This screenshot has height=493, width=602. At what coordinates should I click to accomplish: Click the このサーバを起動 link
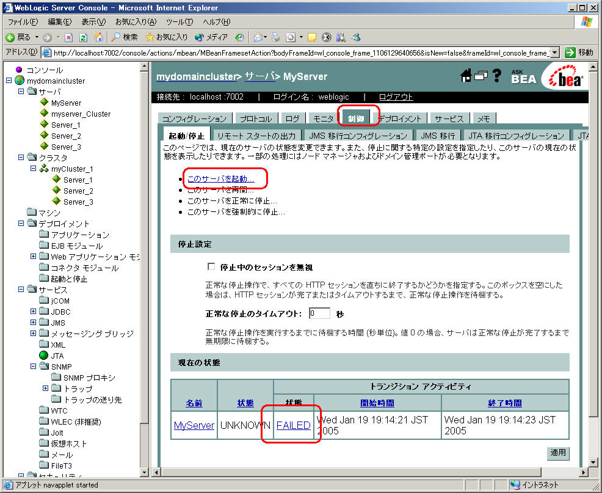click(x=220, y=179)
